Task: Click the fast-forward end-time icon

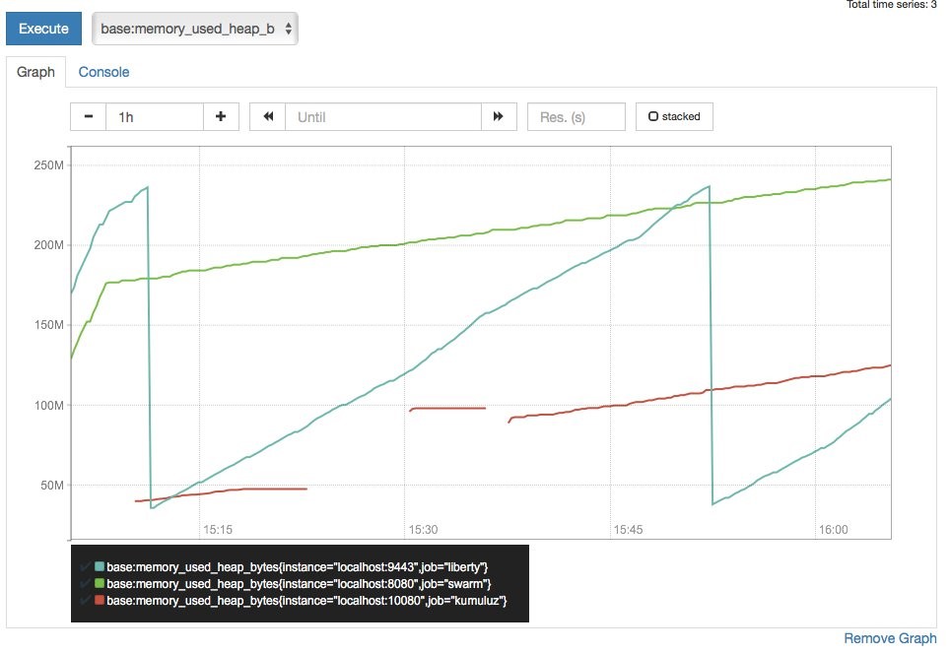Action: pyautogui.click(x=499, y=116)
